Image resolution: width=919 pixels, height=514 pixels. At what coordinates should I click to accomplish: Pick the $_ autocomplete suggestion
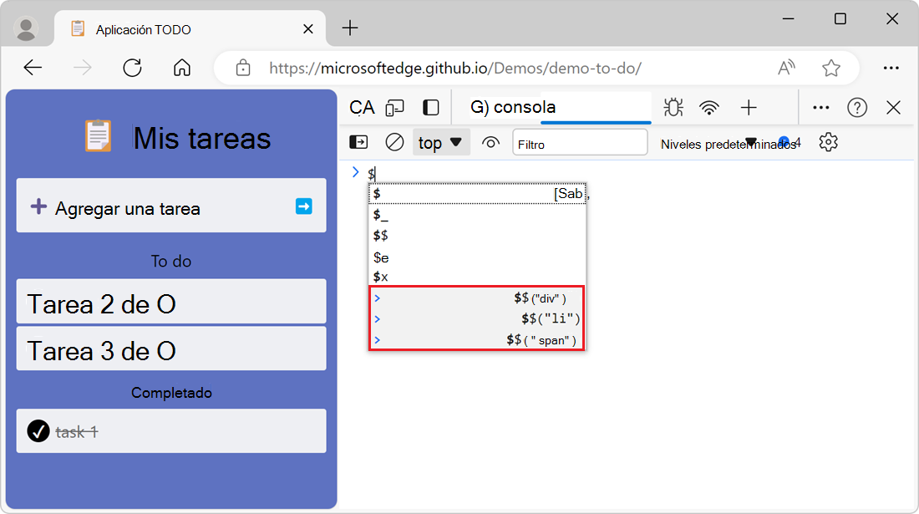tap(477, 215)
